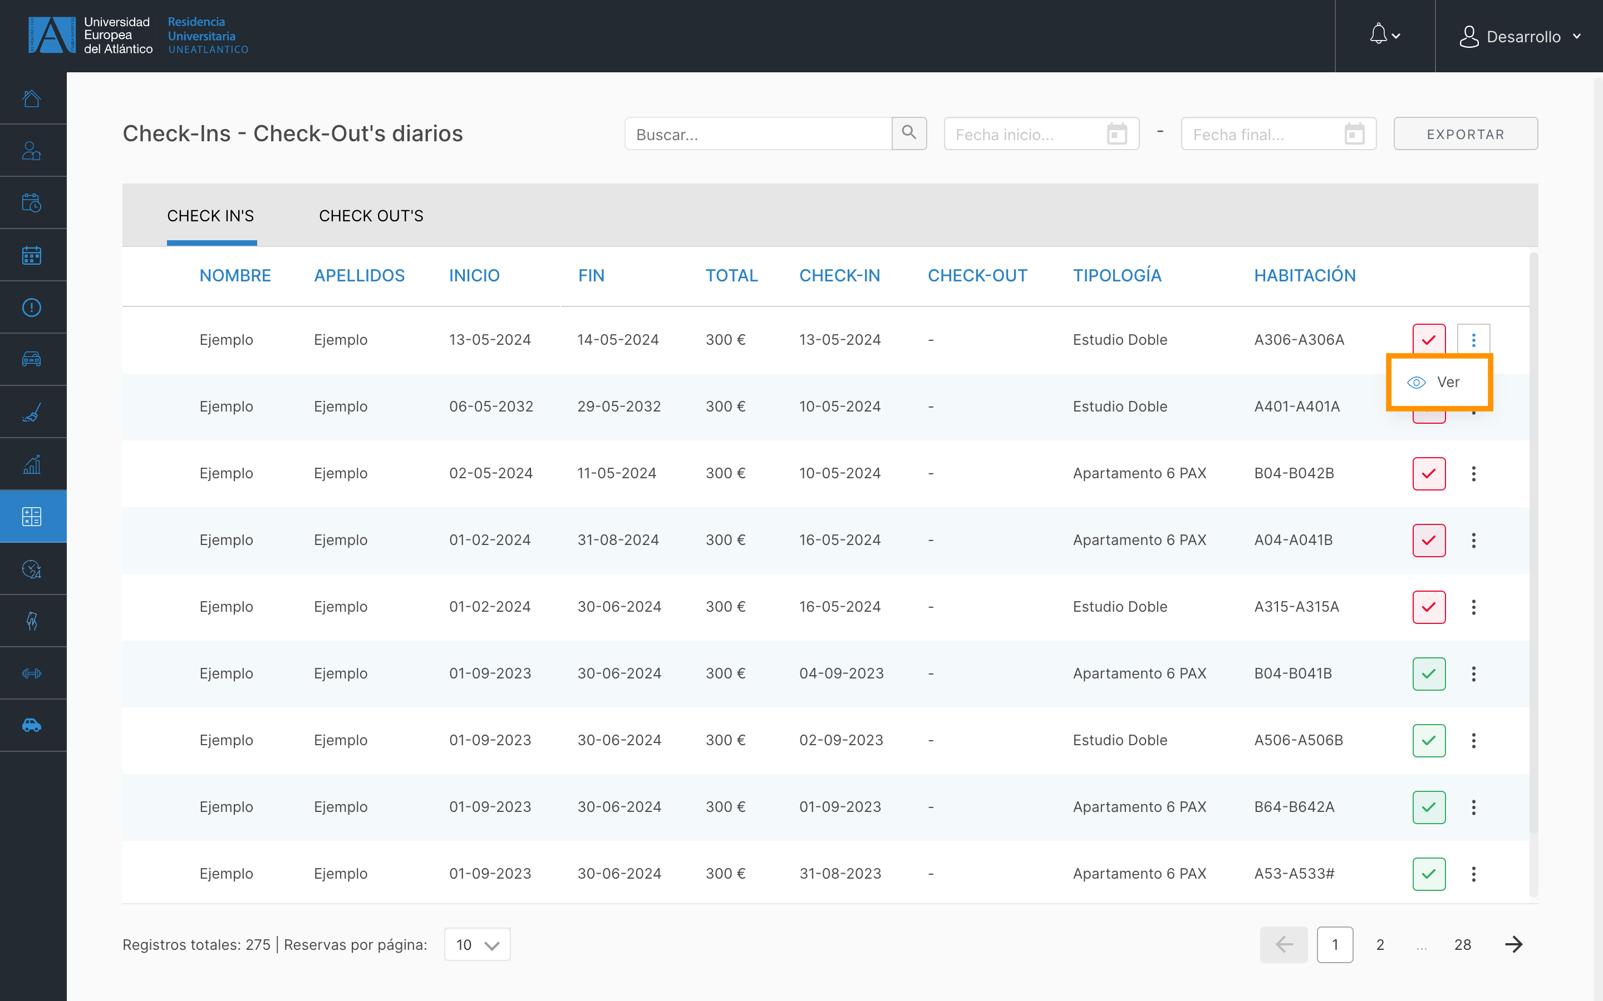This screenshot has height=1001, width=1603.
Task: Sort by the INICIO column header
Action: 474,275
